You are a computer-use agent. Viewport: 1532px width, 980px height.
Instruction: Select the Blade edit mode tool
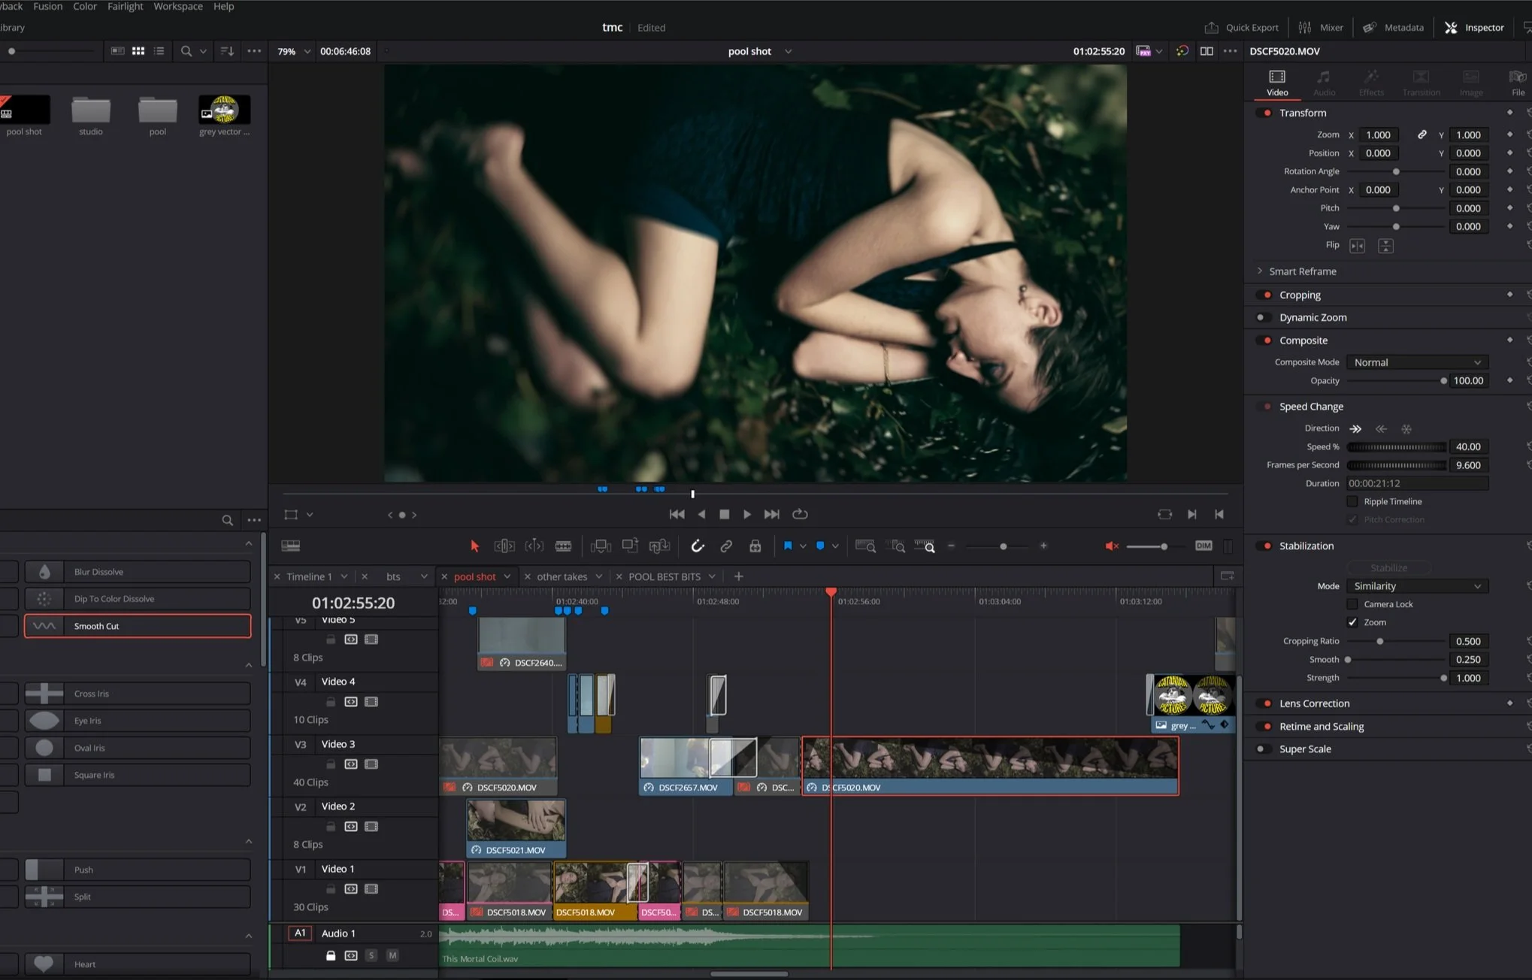[563, 546]
